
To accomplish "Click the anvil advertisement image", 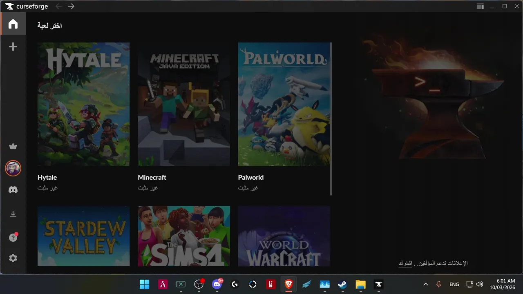I will [434, 98].
